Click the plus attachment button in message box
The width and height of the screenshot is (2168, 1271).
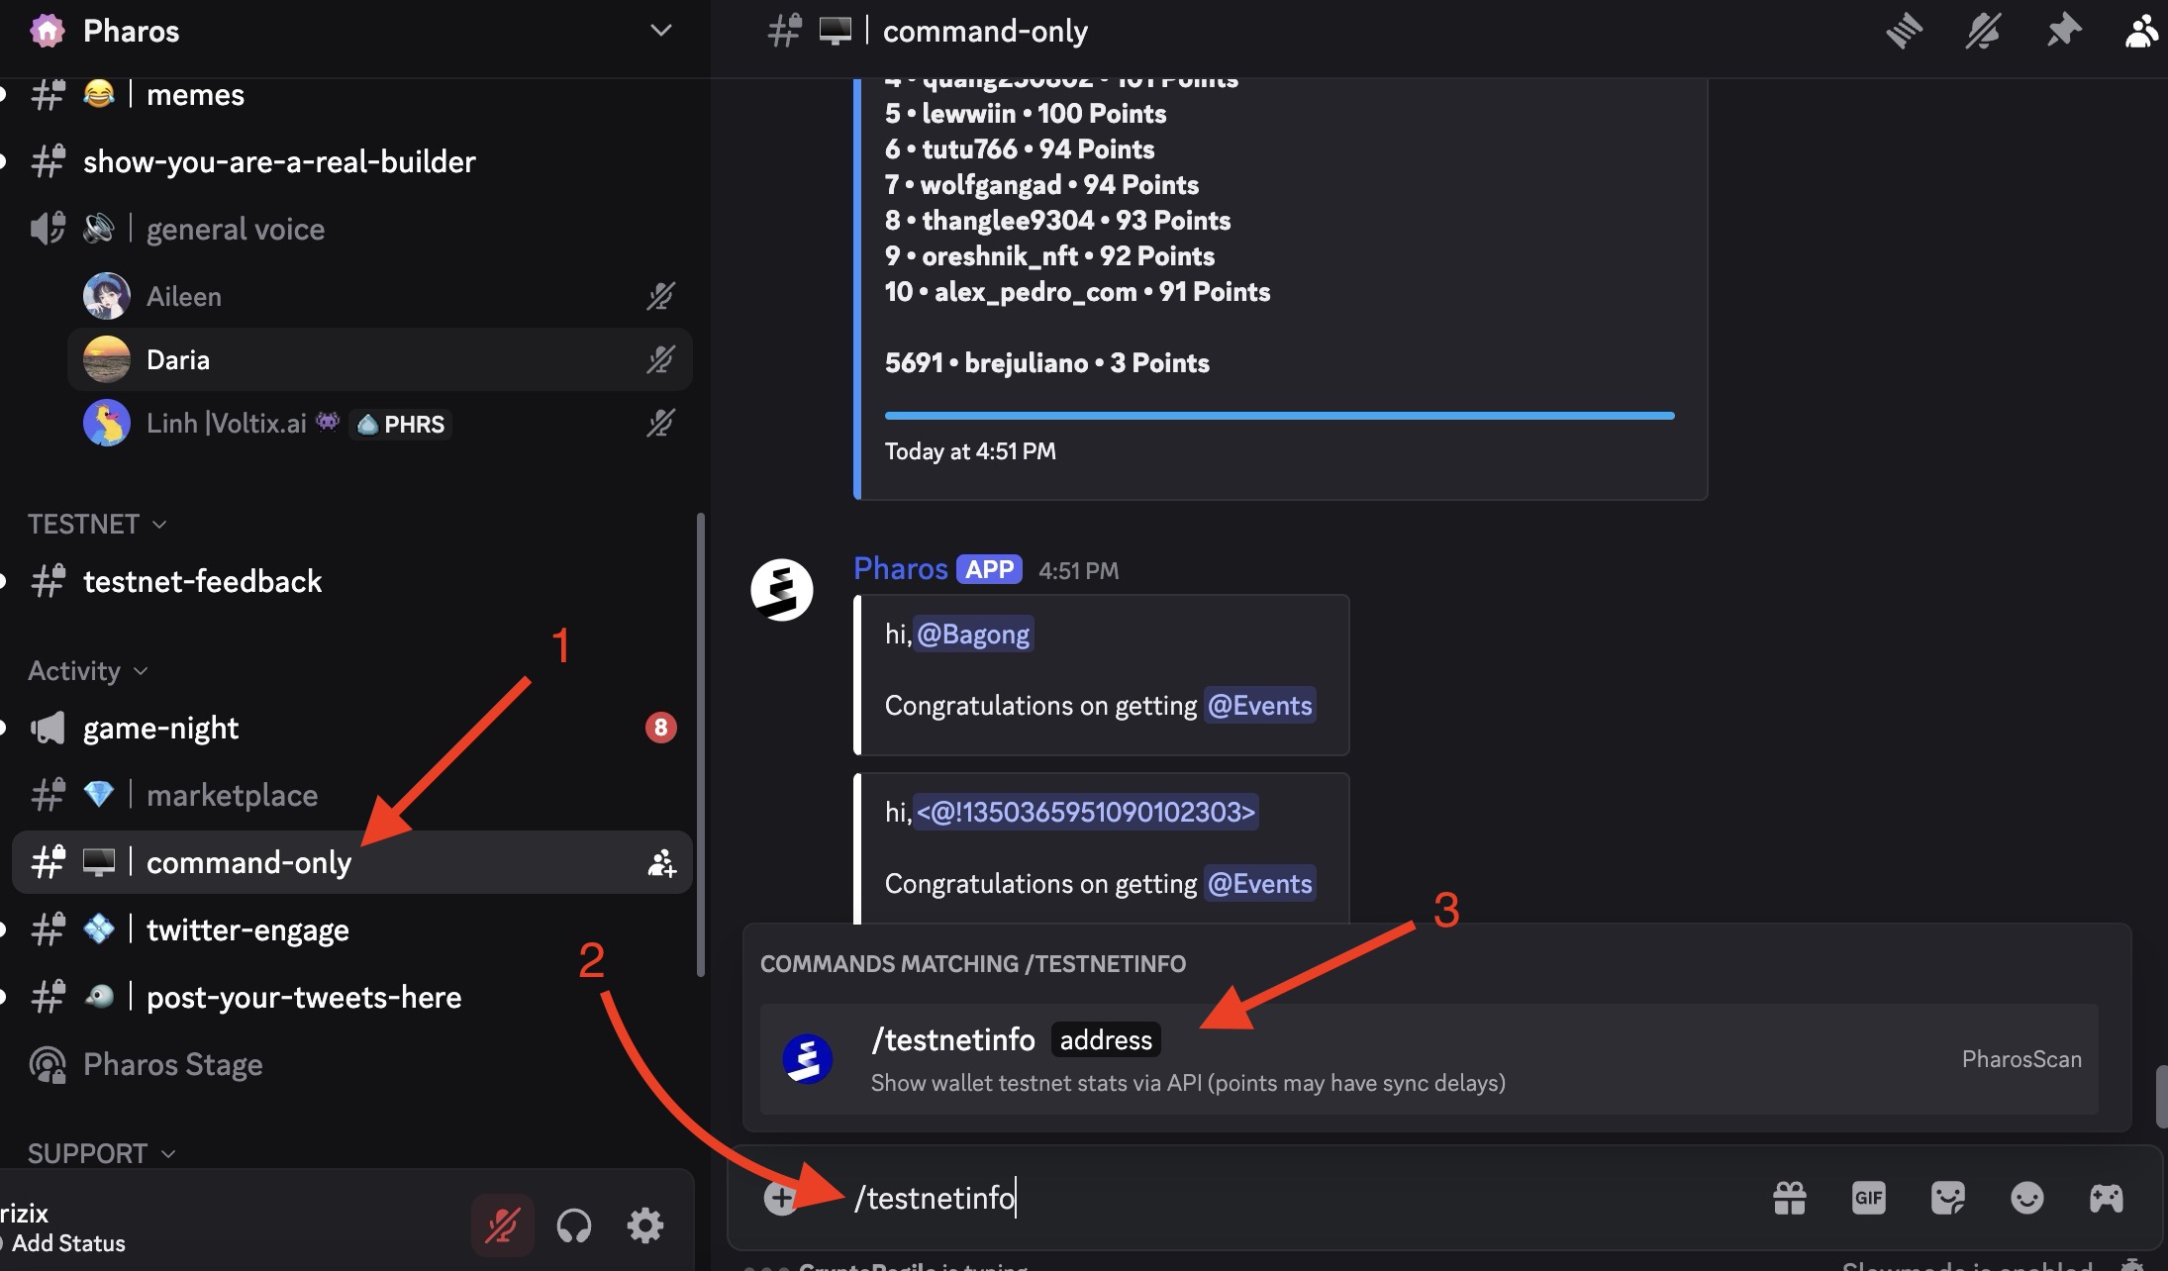[780, 1198]
